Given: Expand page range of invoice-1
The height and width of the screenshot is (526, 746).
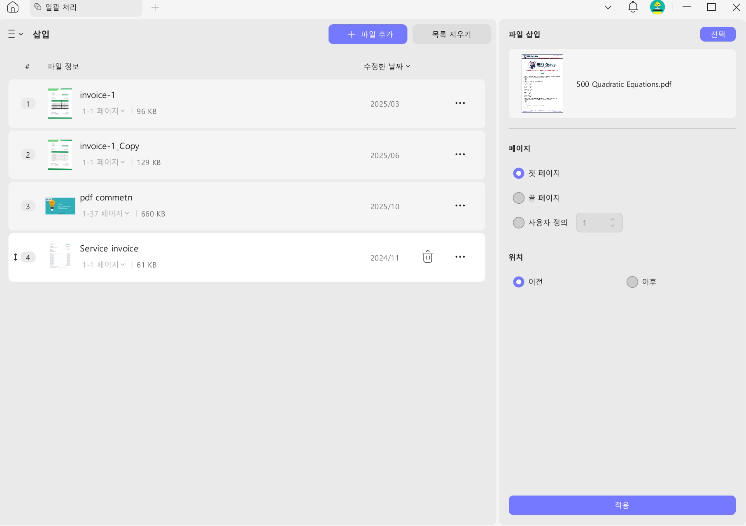Looking at the screenshot, I should [x=104, y=111].
